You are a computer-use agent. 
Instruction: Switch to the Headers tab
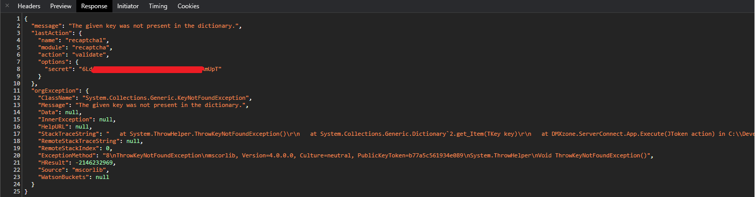coord(29,6)
